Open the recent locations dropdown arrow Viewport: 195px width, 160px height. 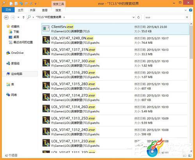[18, 17]
